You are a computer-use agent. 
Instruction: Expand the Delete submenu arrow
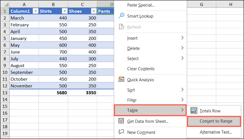point(182,48)
